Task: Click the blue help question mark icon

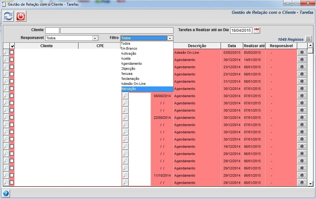Action: pyautogui.click(x=6, y=193)
